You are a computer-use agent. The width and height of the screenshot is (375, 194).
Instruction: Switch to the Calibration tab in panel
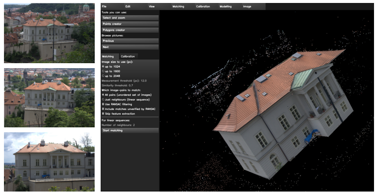pos(128,56)
